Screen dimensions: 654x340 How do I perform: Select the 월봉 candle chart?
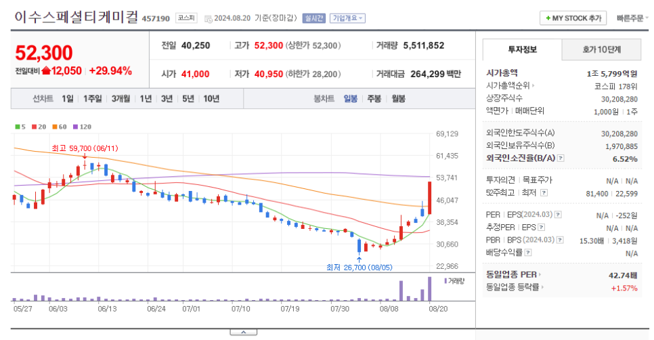point(398,99)
